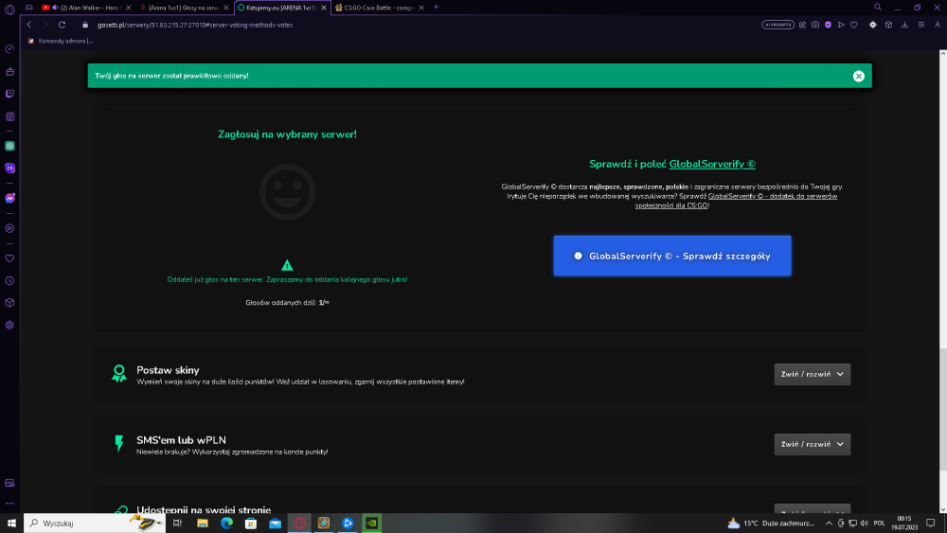Open the Komendy admina bookmark
Viewport: 947px width, 533px height.
click(61, 41)
